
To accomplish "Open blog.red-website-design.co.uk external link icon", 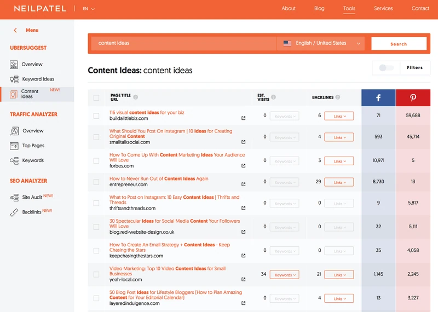I will coord(243,232).
